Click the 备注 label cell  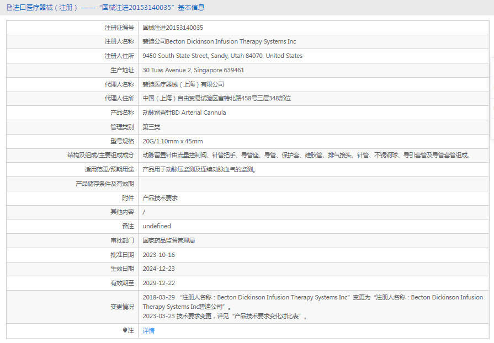72,226
